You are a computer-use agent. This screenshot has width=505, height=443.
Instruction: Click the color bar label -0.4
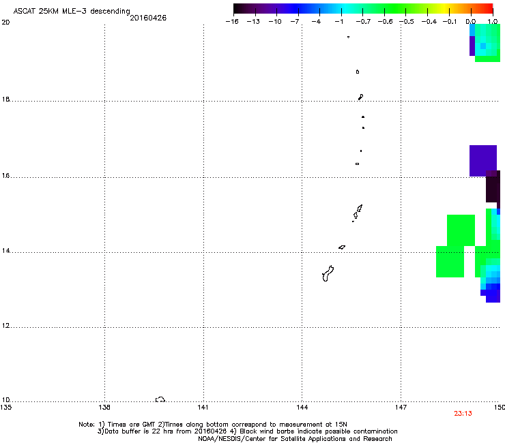[429, 22]
